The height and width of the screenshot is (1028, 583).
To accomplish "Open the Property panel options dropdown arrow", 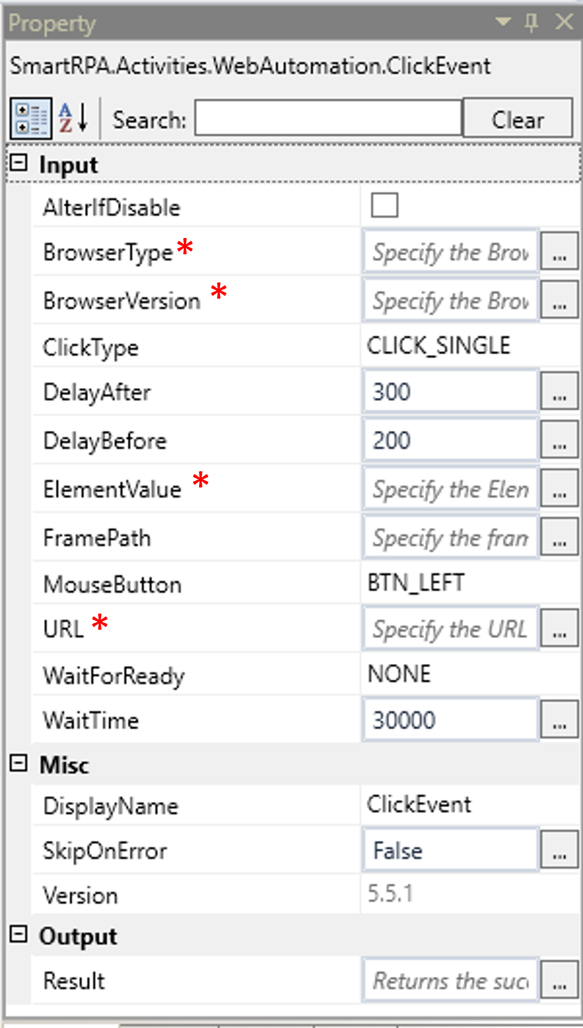I will [503, 22].
